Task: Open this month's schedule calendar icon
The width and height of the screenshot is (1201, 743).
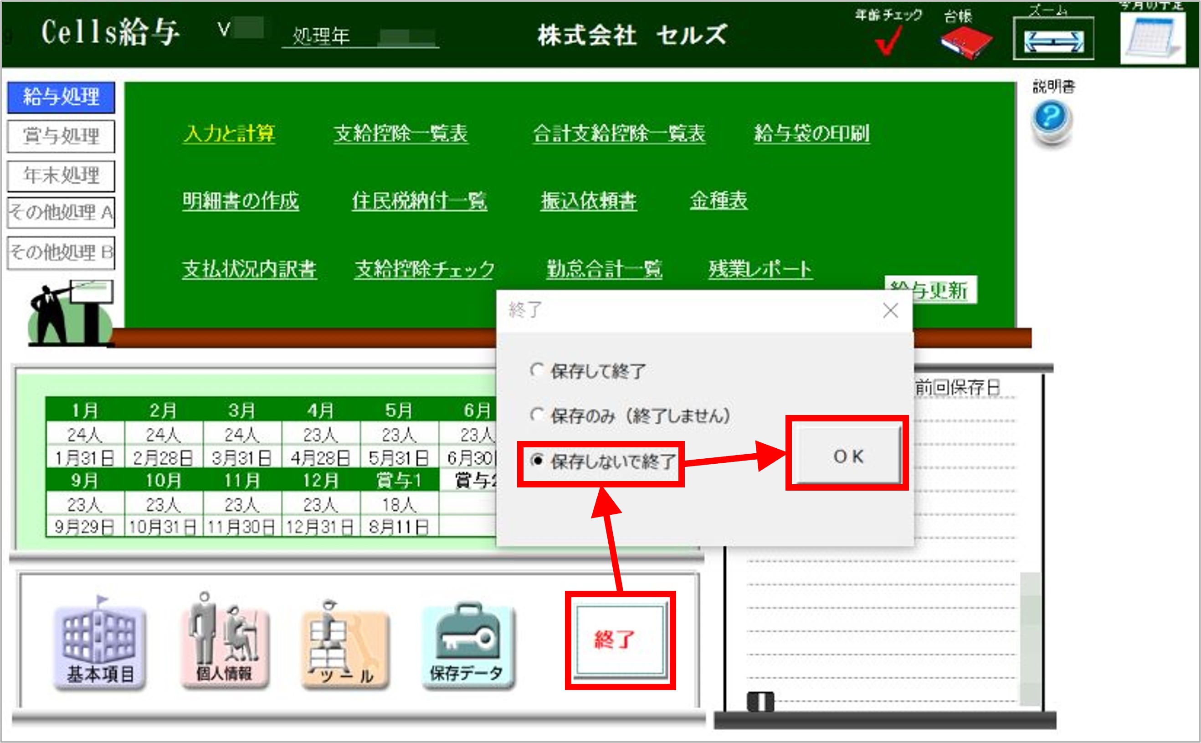Action: pos(1152,38)
